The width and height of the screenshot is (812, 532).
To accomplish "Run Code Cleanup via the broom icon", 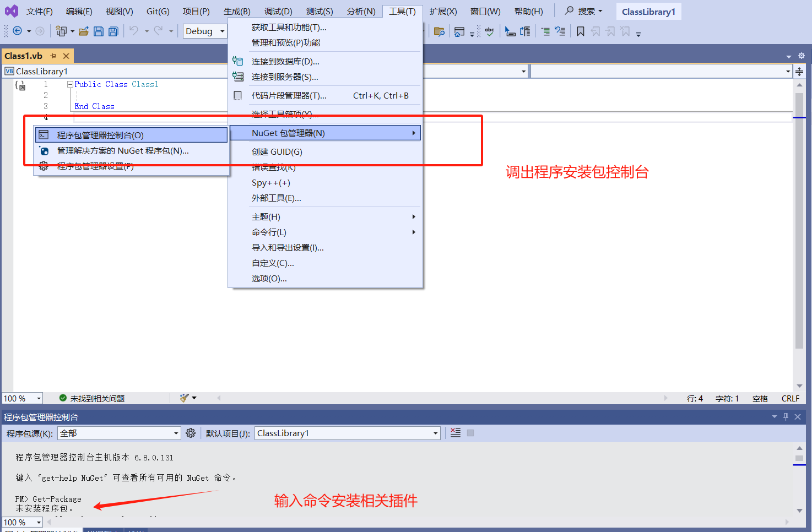I will pos(183,398).
